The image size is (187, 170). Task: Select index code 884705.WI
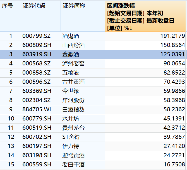click(37, 109)
